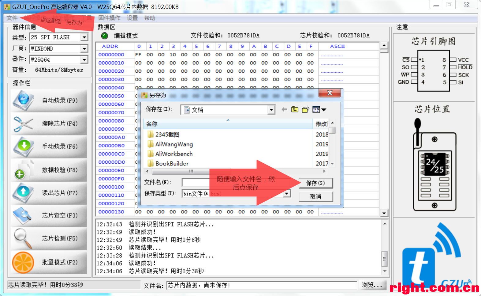This screenshot has width=481, height=296.
Task: Expand the 厂商 dropdown showing WINBOND
Action: (x=84, y=49)
